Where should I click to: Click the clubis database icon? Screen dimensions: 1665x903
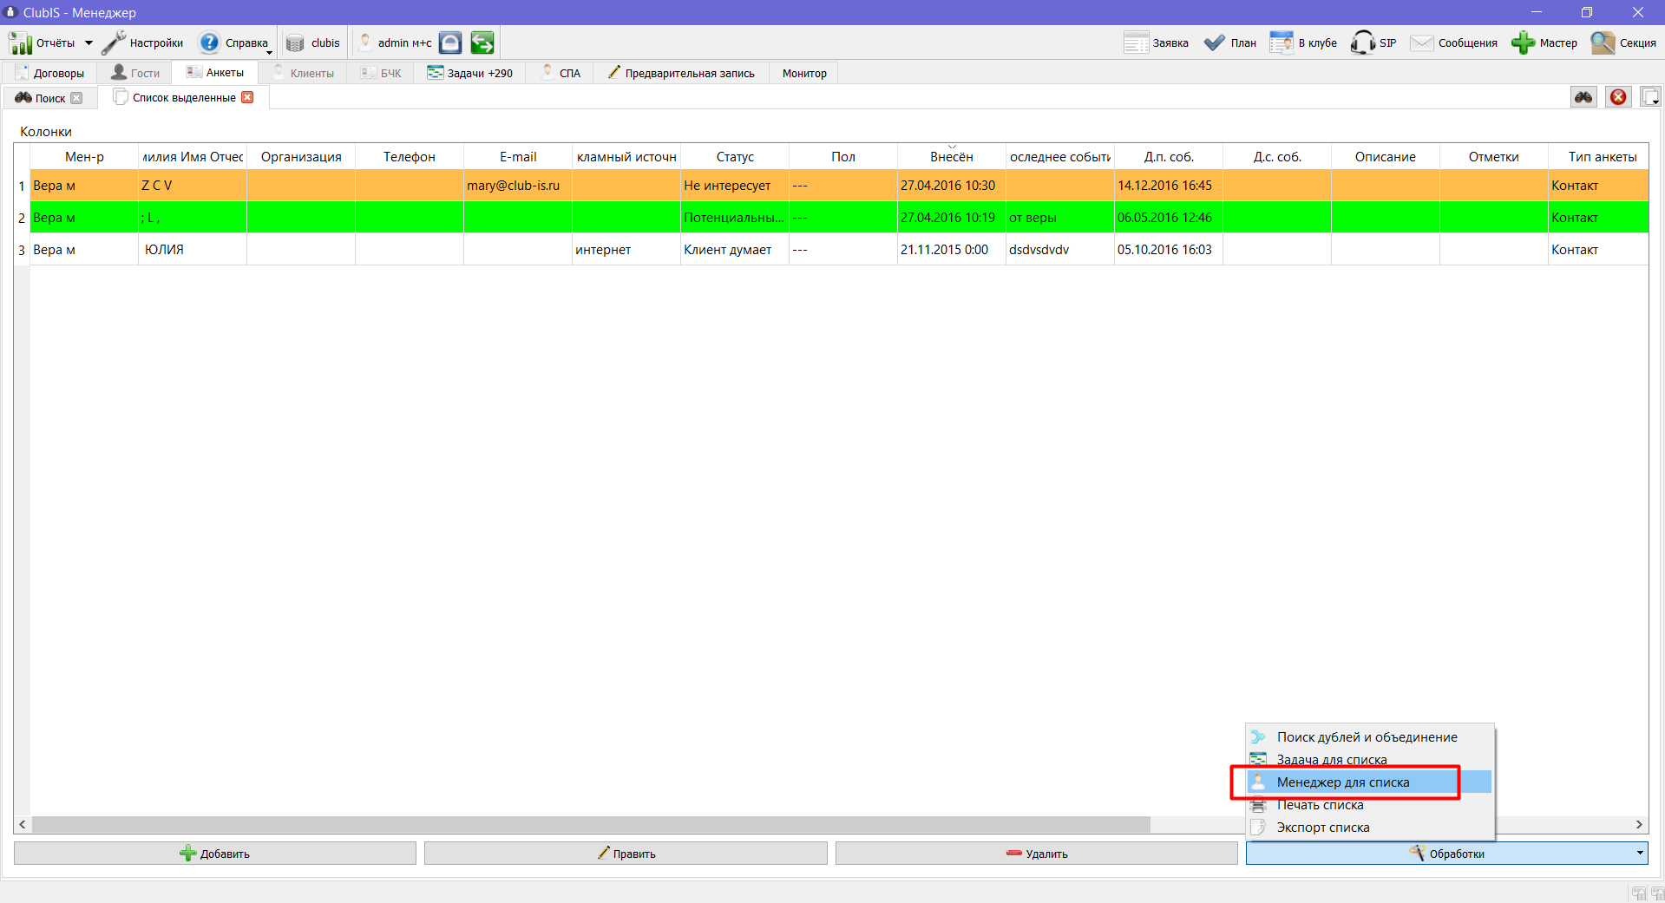[295, 43]
